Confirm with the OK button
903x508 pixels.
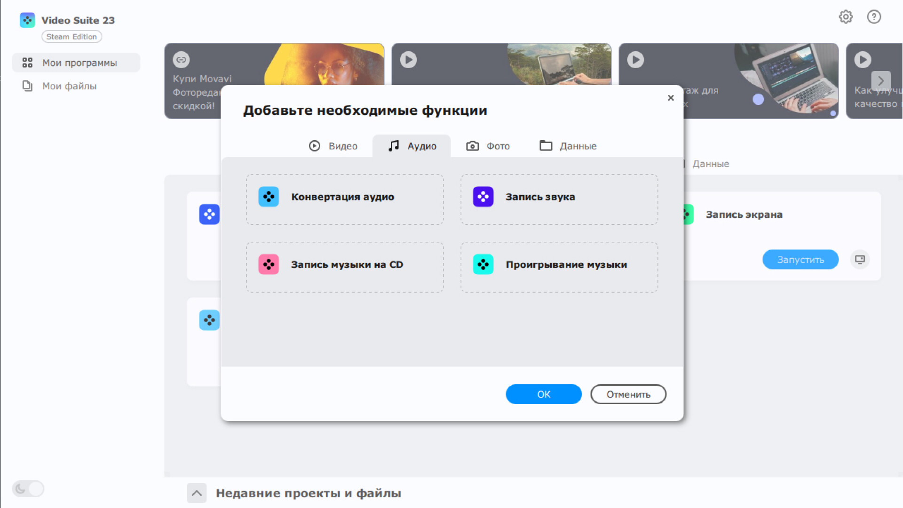[x=544, y=394]
